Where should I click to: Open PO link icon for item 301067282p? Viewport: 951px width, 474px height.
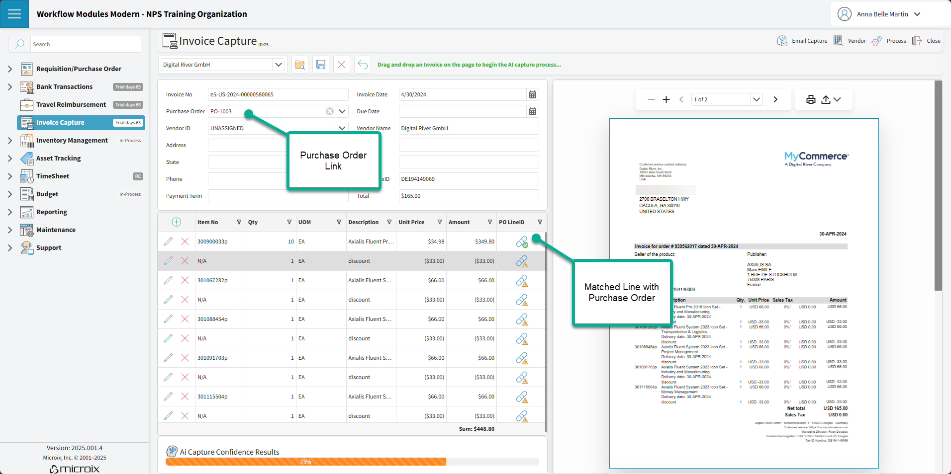pos(522,281)
